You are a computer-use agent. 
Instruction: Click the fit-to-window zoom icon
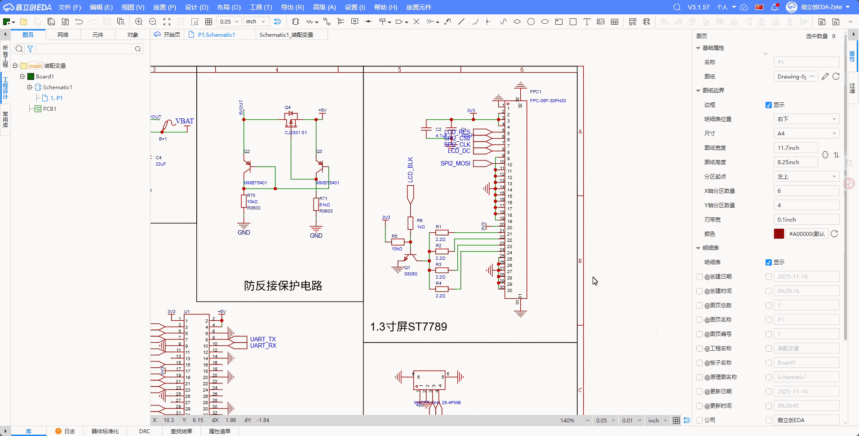(x=167, y=22)
